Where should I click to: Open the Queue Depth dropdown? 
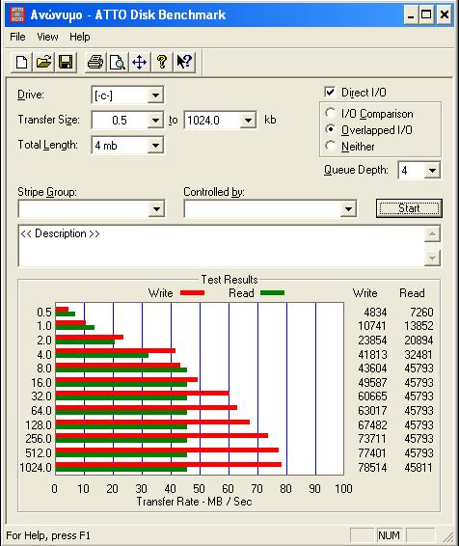tap(432, 171)
